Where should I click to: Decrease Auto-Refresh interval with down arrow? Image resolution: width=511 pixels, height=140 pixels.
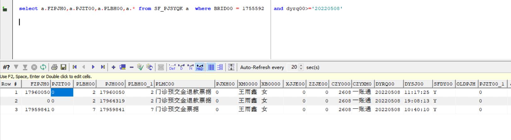301,69
